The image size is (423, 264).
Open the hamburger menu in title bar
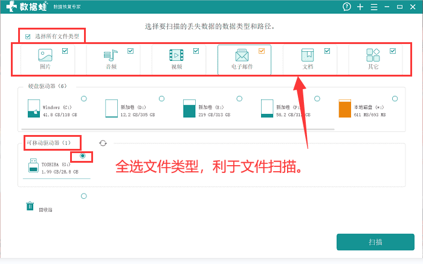pos(373,7)
